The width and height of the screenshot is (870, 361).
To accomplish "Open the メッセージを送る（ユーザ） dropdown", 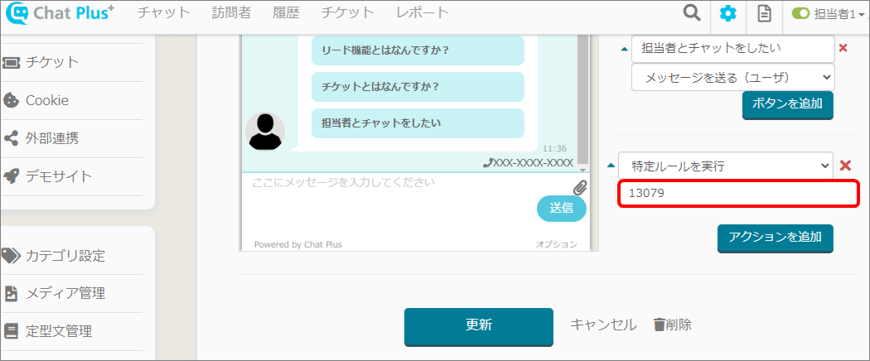I will coord(733,77).
